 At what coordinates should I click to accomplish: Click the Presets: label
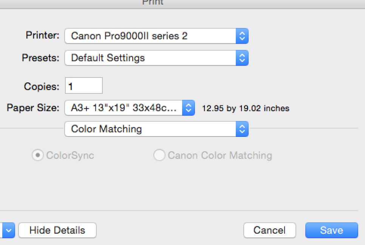[41, 58]
